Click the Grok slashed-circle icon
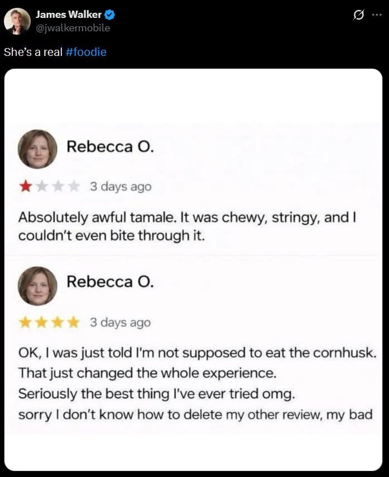The image size is (389, 477). click(x=359, y=15)
